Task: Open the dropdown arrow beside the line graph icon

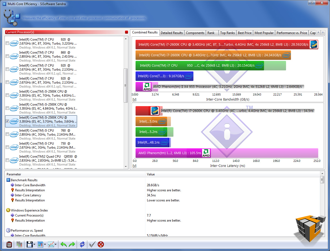Action: pyautogui.click(x=55, y=245)
